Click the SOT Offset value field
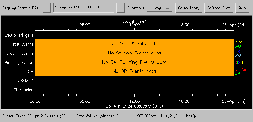253x122 pixels. (171, 116)
